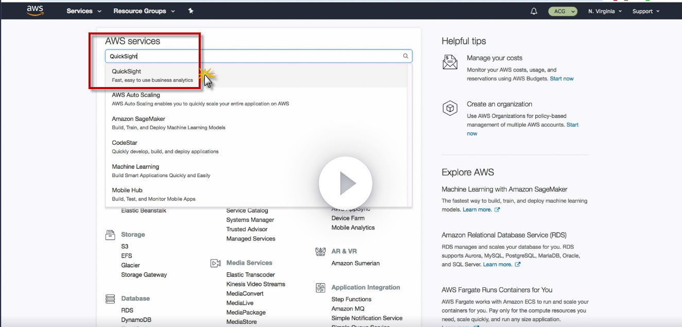Click the Database category icon

pyautogui.click(x=110, y=299)
